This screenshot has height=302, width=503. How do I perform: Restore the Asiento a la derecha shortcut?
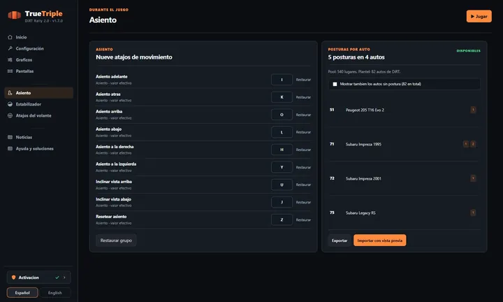pyautogui.click(x=303, y=150)
